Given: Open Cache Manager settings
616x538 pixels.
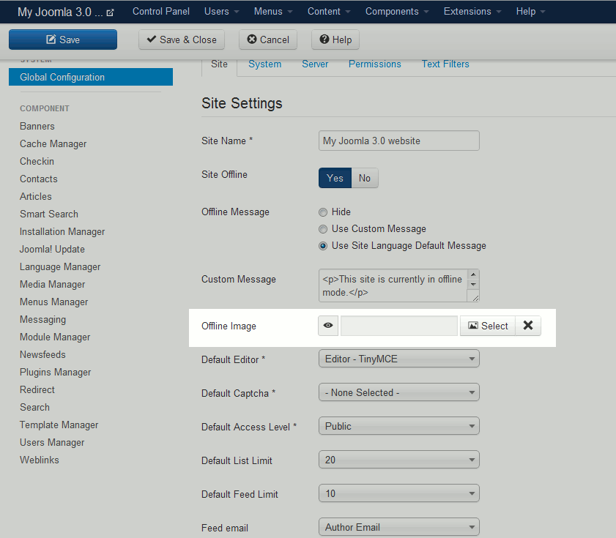Looking at the screenshot, I should click(53, 143).
